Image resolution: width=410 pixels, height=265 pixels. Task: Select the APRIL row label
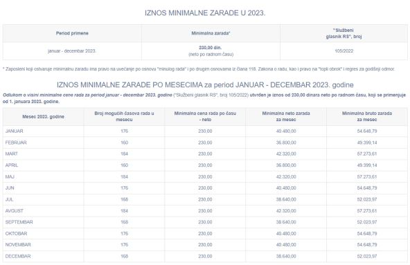12,165
